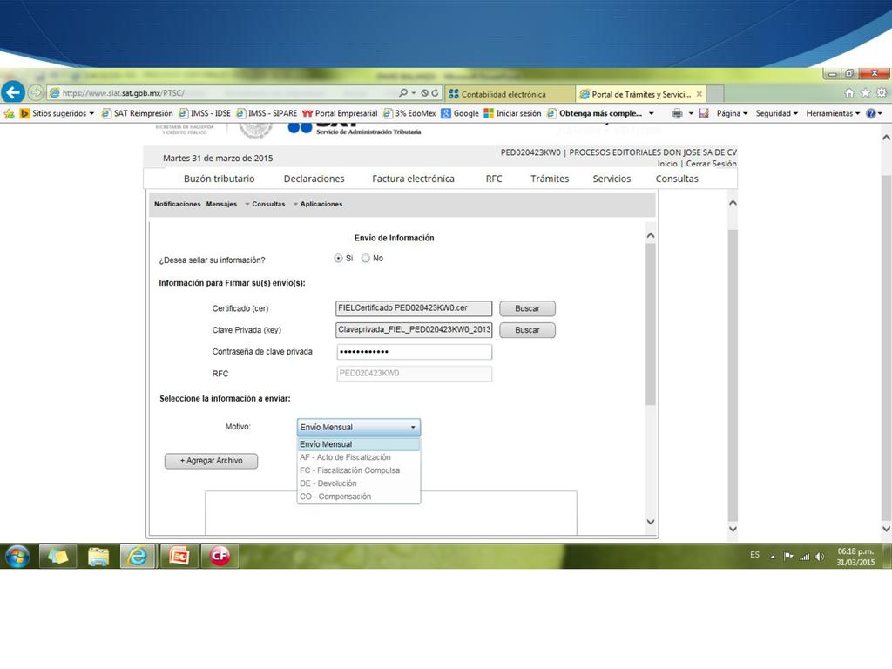The width and height of the screenshot is (892, 669).
Task: Click the + Agregar Archivo button
Action: [211, 461]
